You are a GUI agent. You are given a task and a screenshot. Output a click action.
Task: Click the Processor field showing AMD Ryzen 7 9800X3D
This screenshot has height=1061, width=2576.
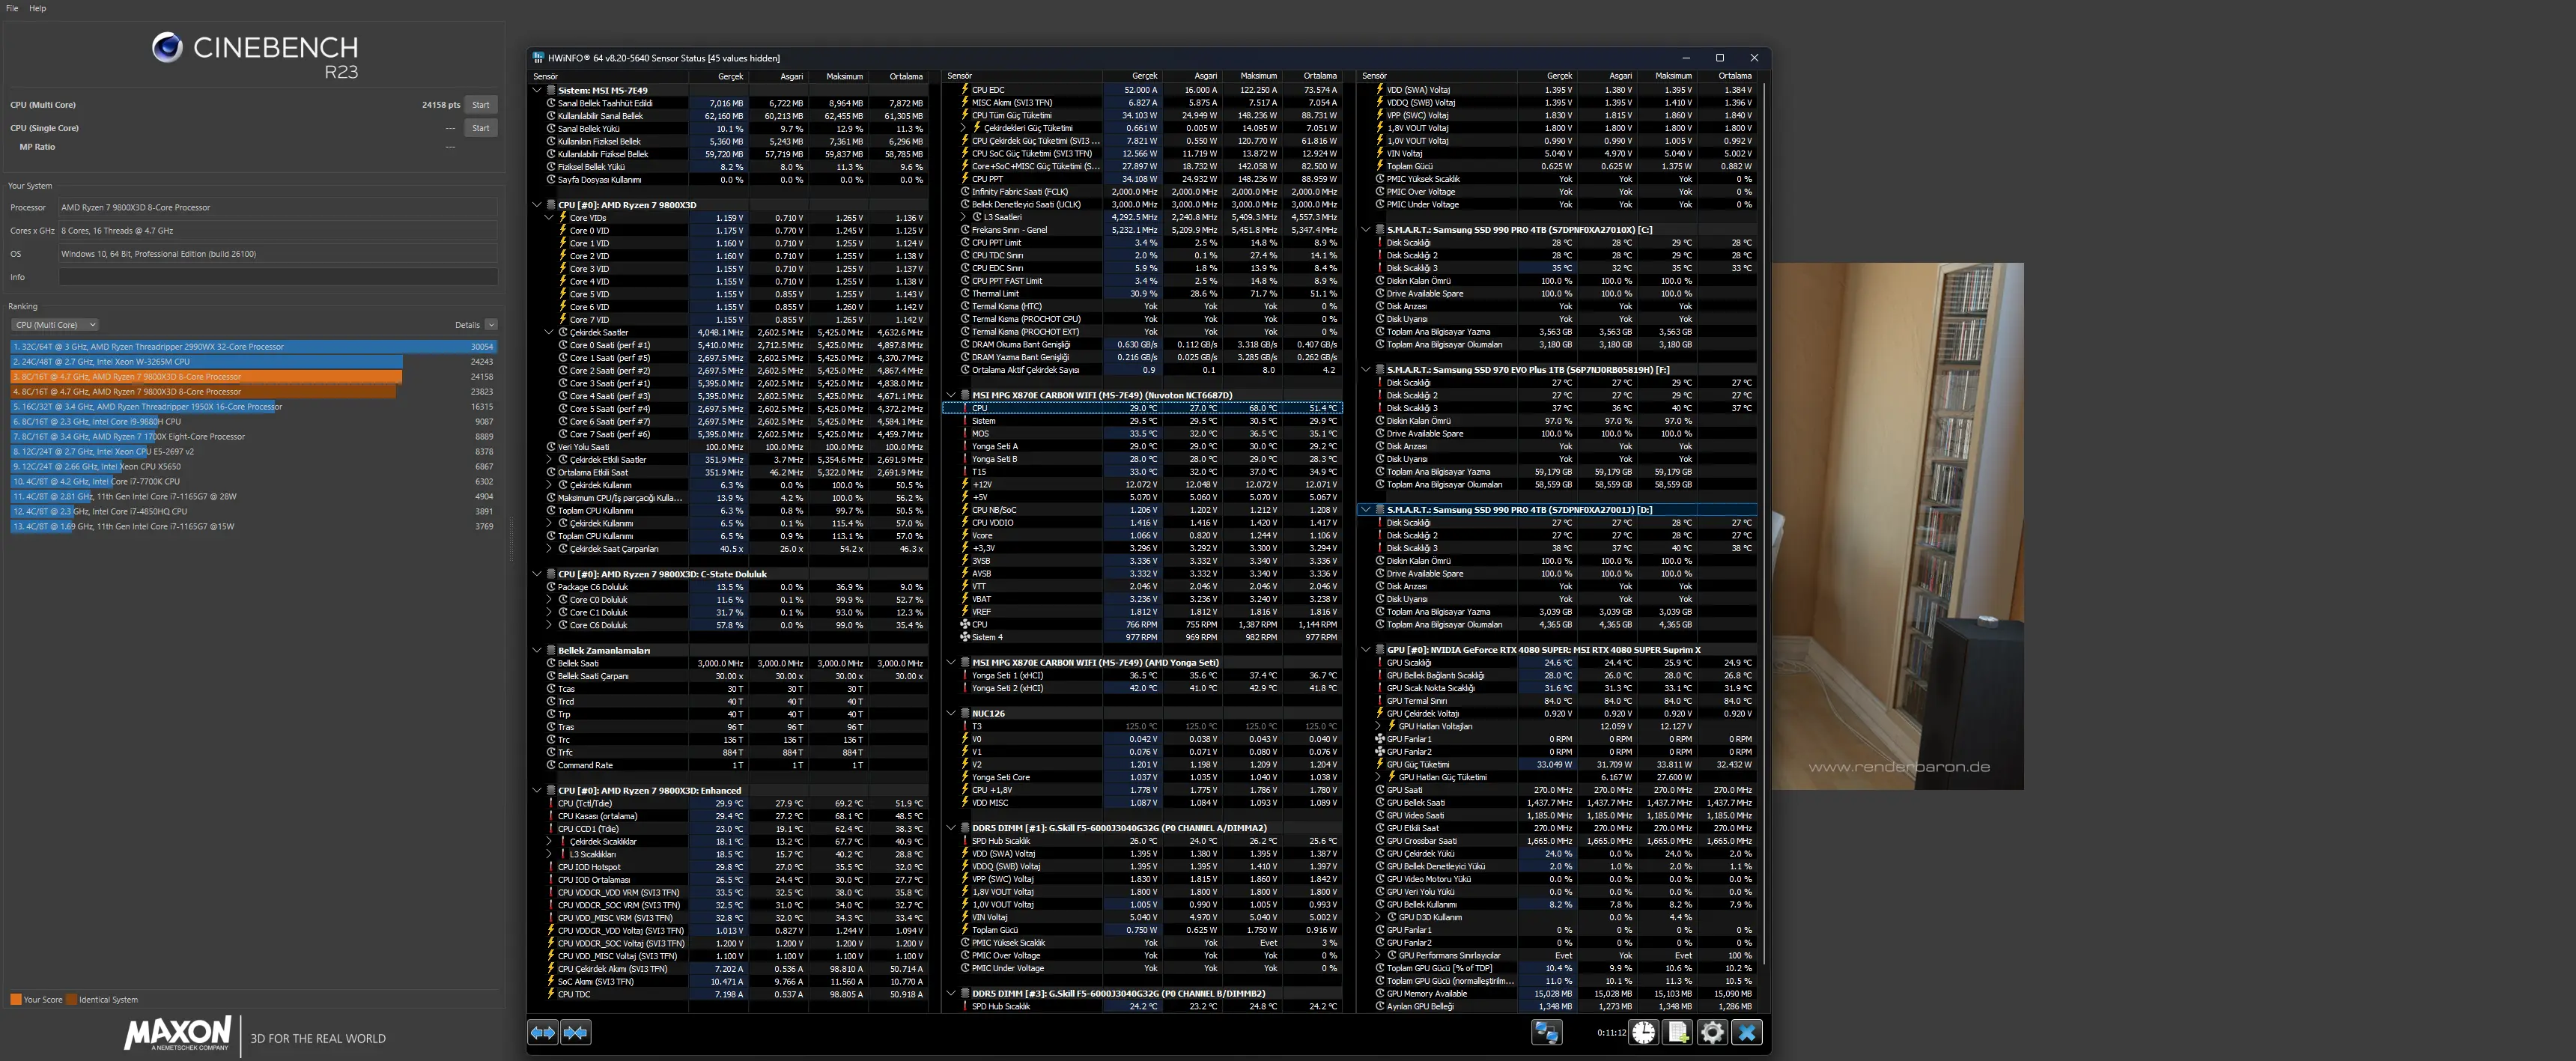(x=278, y=208)
